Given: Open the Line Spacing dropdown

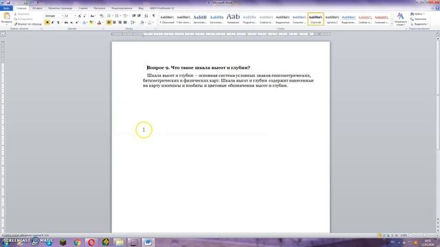Looking at the screenshot, I should click(133, 23).
